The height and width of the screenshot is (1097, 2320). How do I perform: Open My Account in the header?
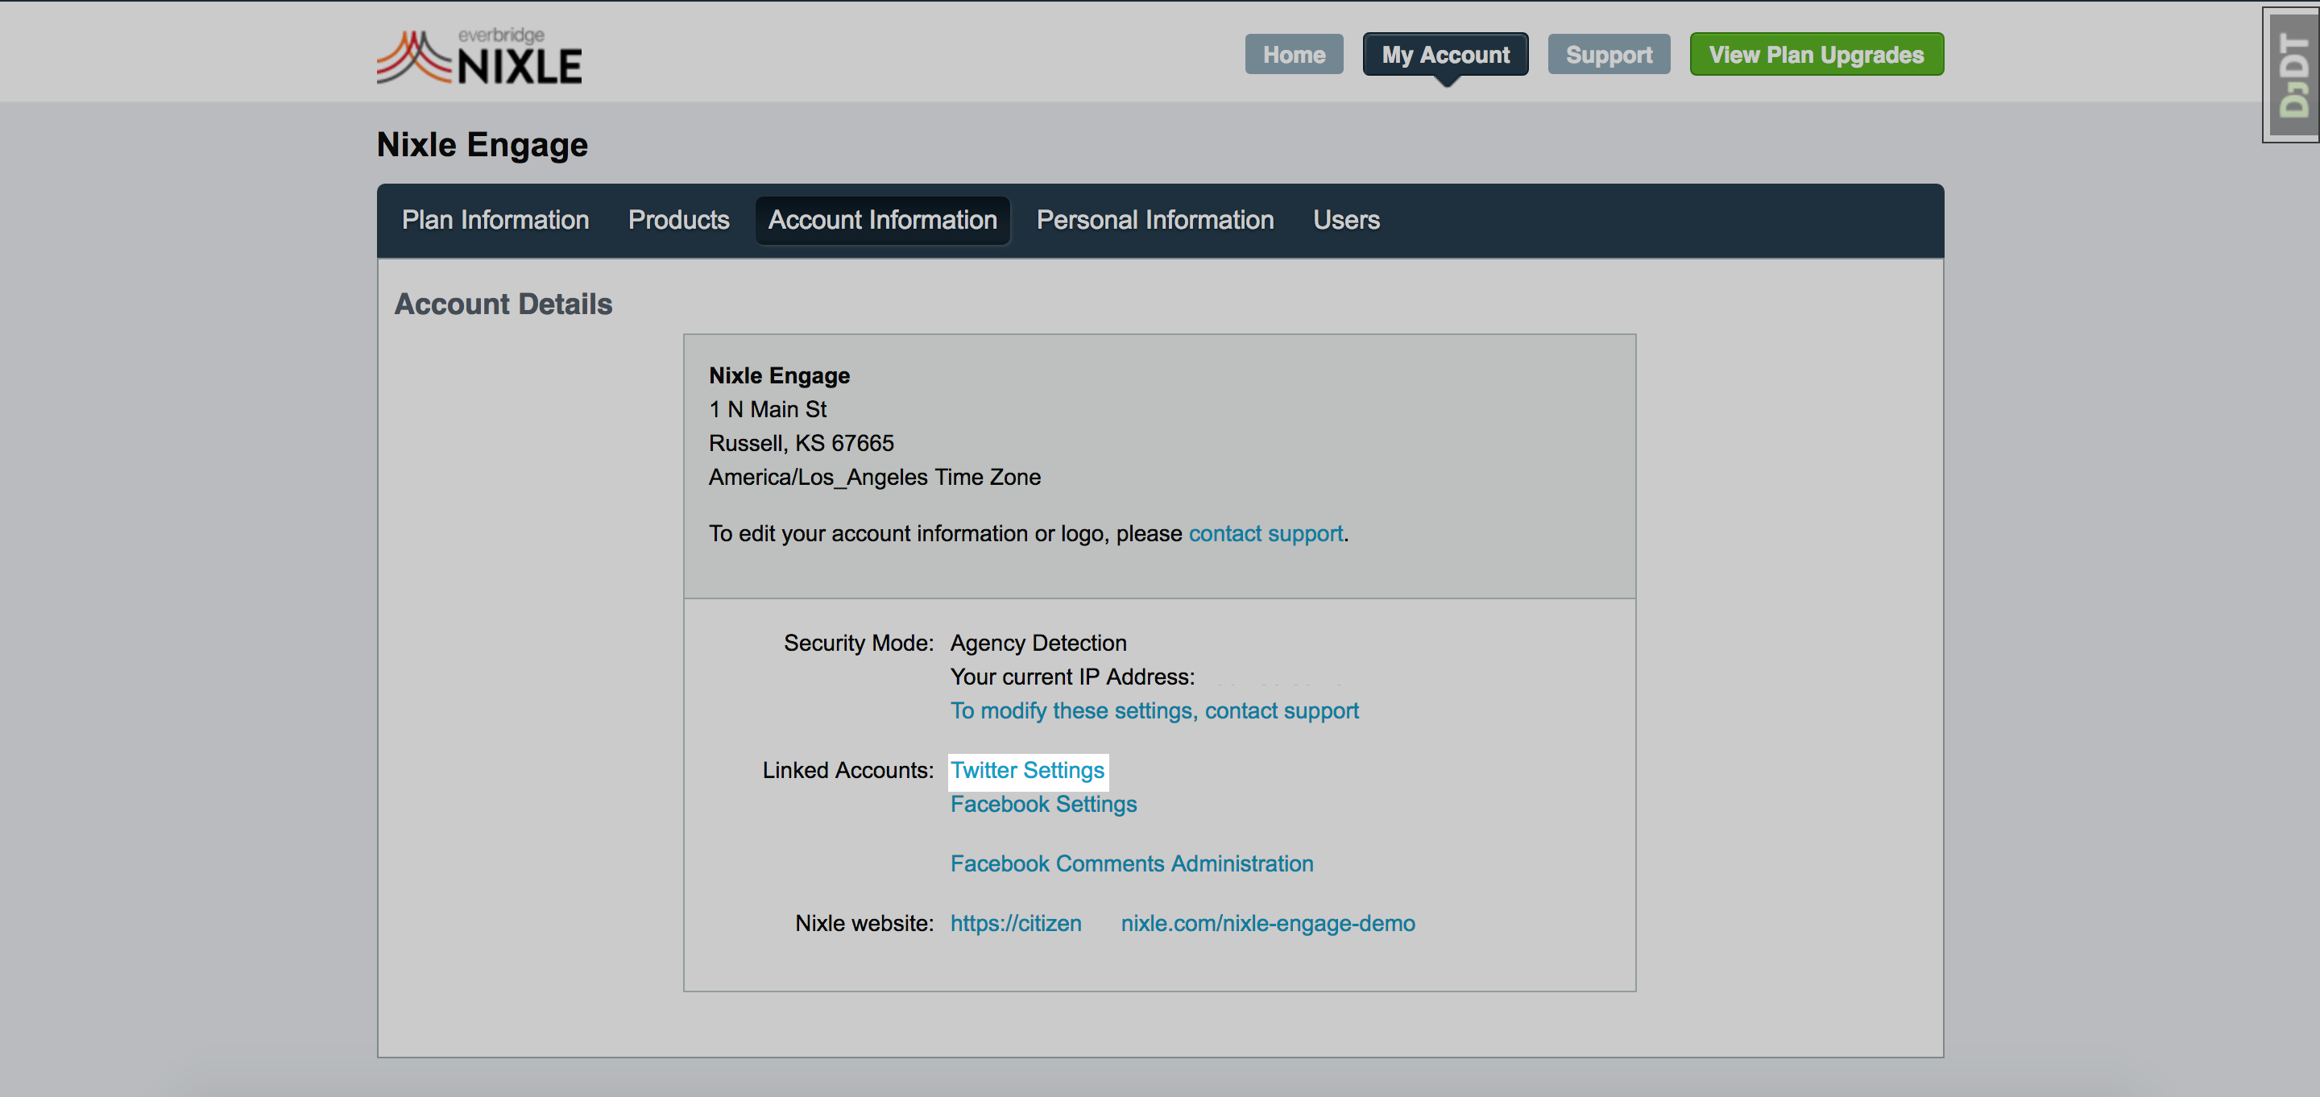click(x=1444, y=55)
